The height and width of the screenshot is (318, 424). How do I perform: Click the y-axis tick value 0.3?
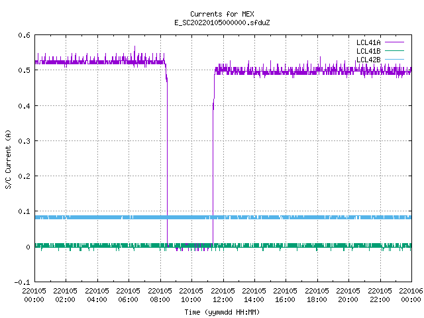tap(24, 141)
